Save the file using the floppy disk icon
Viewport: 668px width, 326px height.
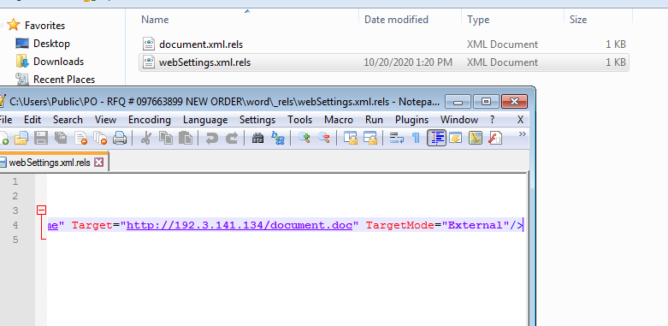(41, 138)
